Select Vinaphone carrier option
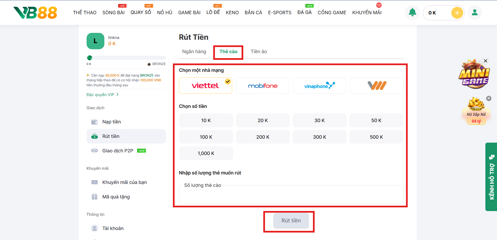Viewport: 497px width, 240px height. (320, 86)
